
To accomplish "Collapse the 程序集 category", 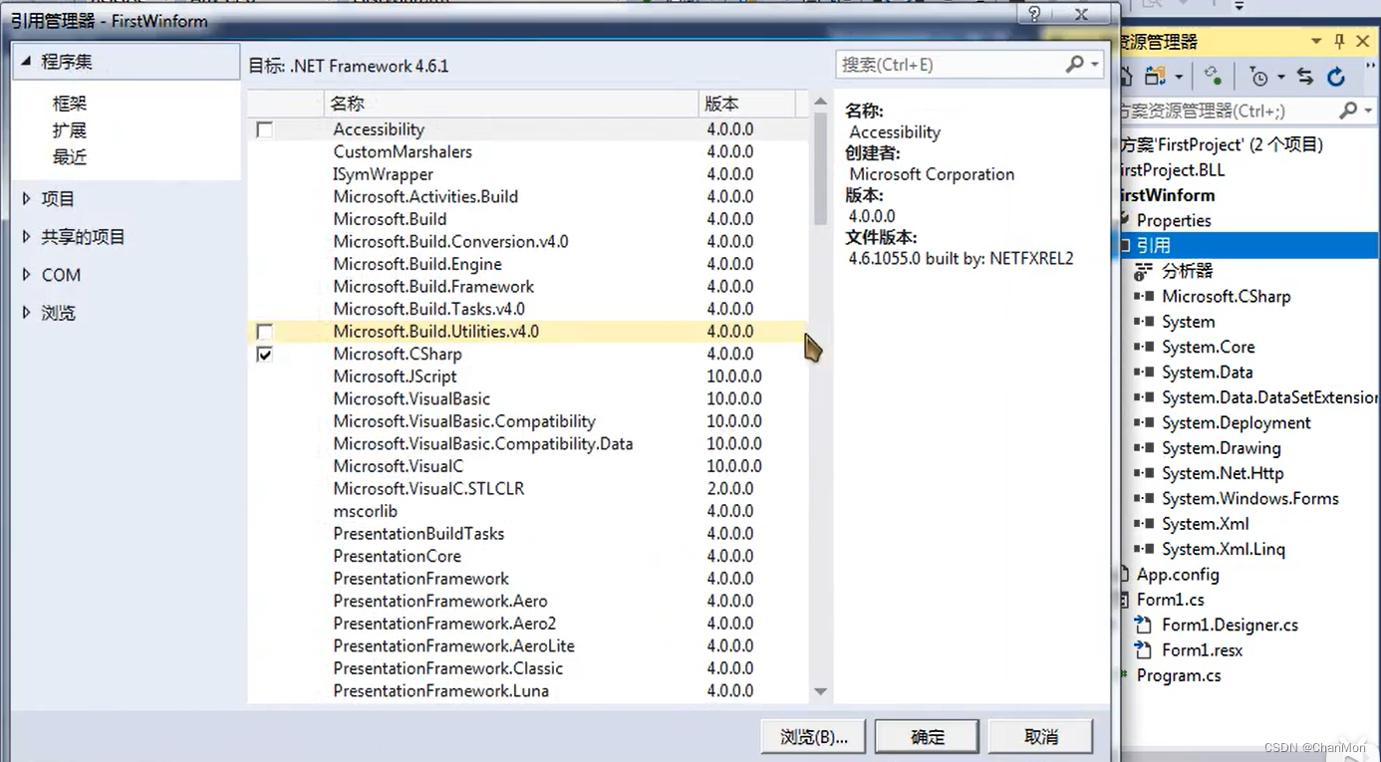I will click(26, 62).
